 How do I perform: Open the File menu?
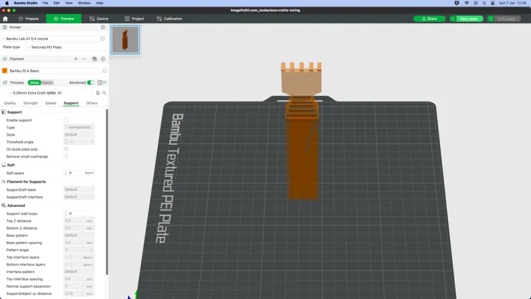click(45, 3)
